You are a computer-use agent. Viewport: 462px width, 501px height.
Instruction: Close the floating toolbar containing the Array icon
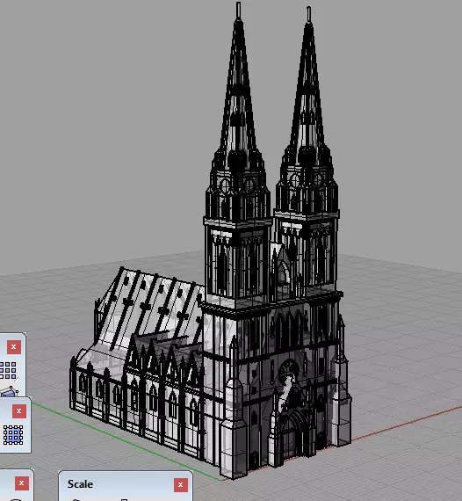tap(14, 346)
